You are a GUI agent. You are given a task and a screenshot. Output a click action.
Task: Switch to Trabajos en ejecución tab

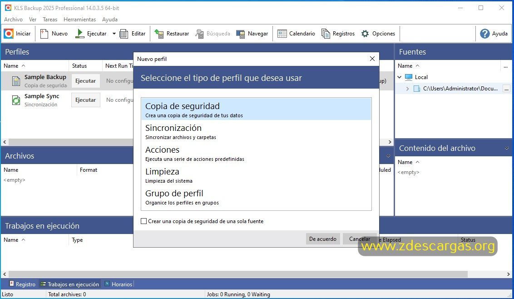pos(69,284)
